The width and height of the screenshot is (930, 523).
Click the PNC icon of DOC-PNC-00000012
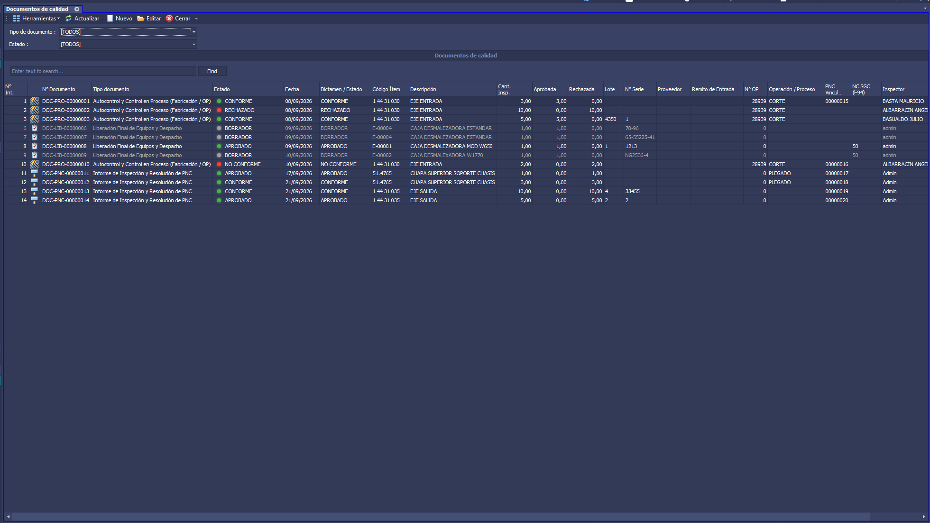35,182
